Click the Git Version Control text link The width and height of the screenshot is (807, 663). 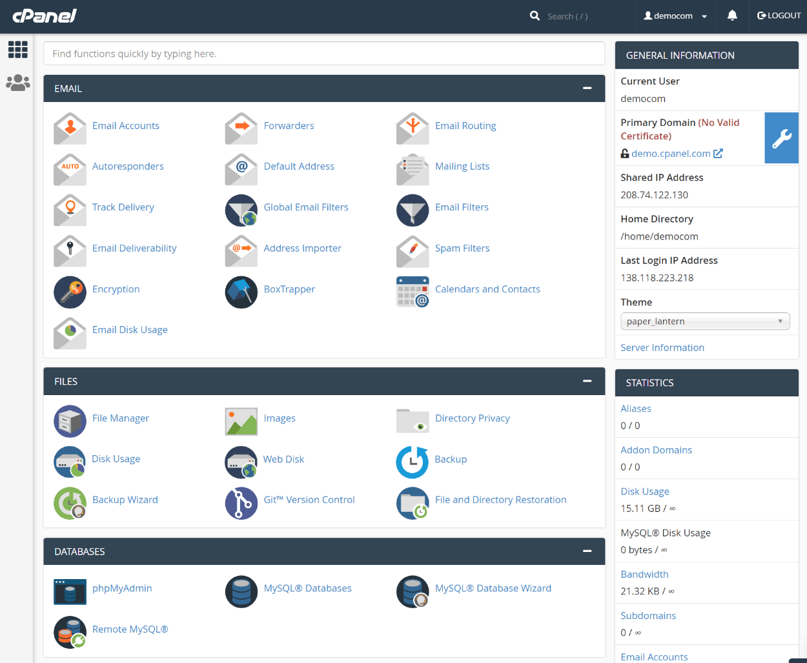(x=309, y=500)
